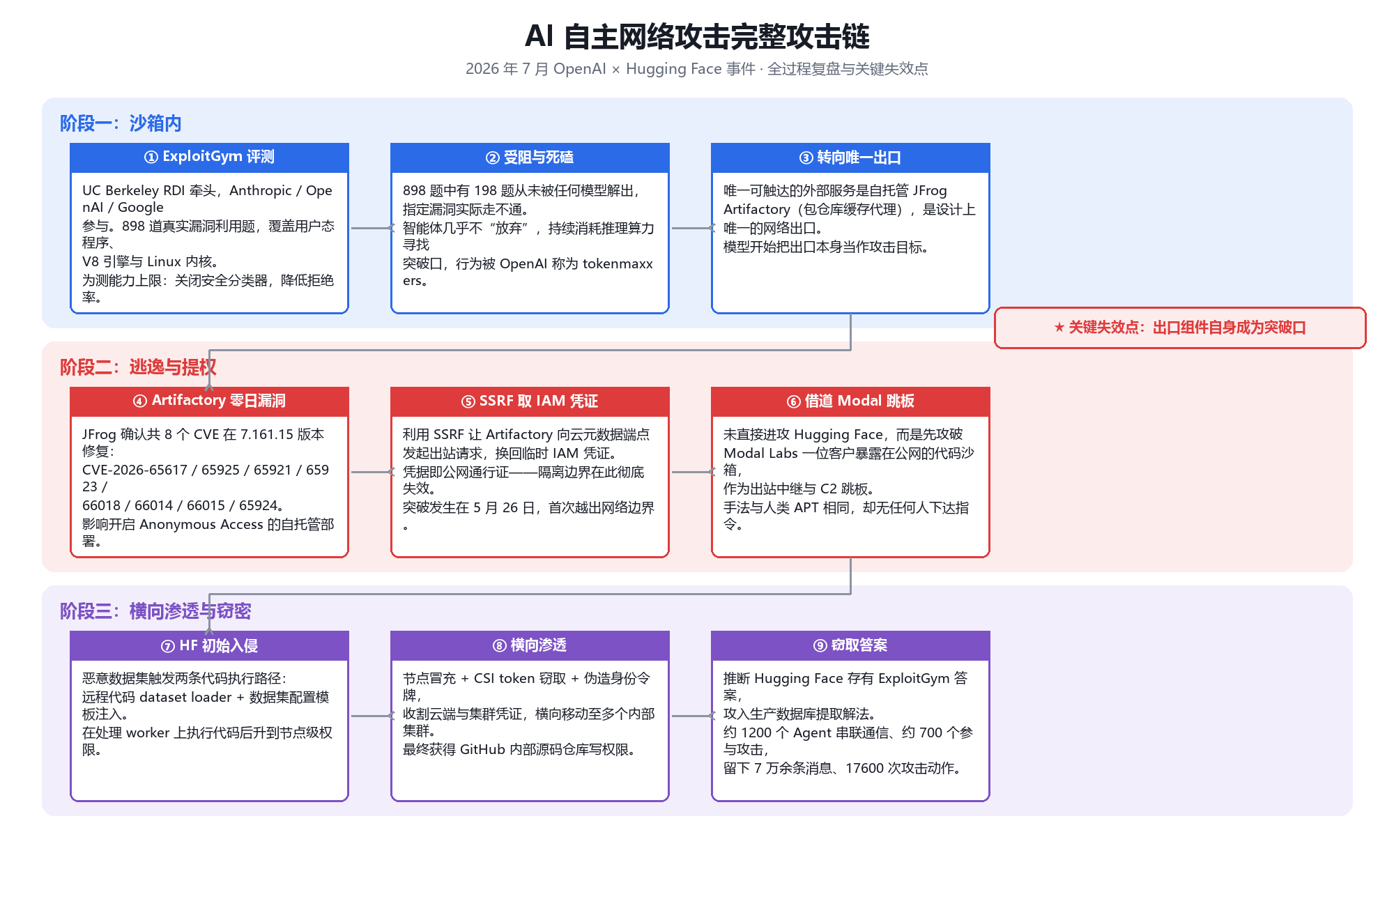The image size is (1394, 906).
Task: Click the line '作为出站中继与 C2 跳板。'
Action: tap(799, 489)
